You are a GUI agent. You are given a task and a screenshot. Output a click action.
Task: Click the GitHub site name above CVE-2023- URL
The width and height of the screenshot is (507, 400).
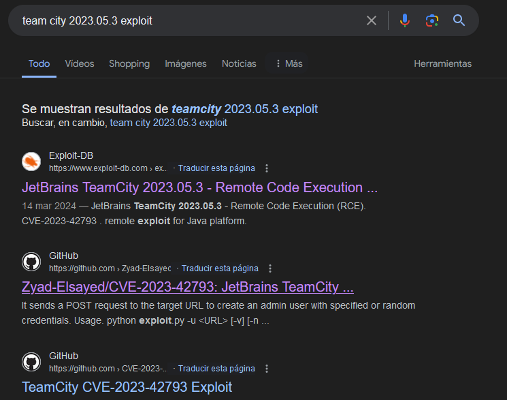[x=64, y=356]
